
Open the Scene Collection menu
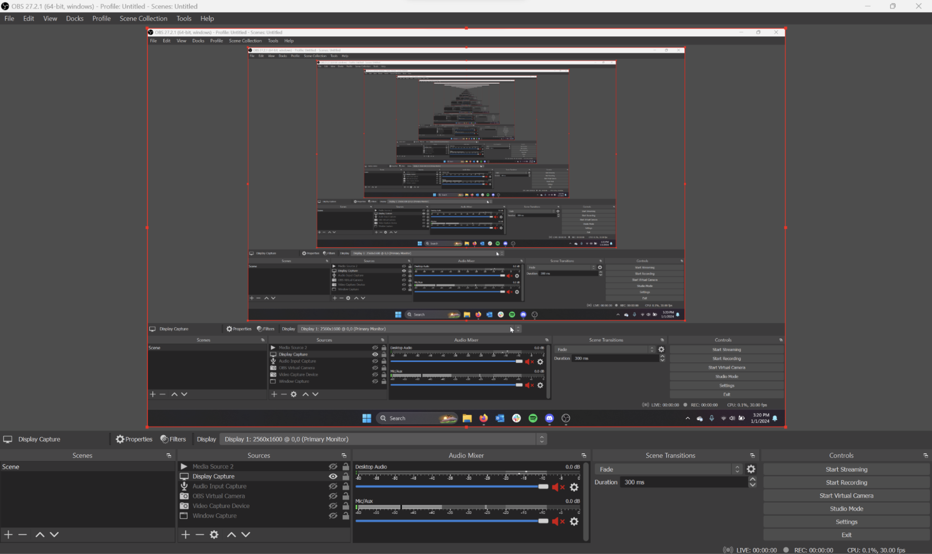point(143,19)
